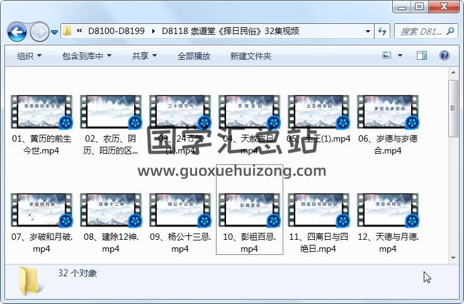Open the 共享 menu
Screen dimensions: 464x304
pos(144,56)
